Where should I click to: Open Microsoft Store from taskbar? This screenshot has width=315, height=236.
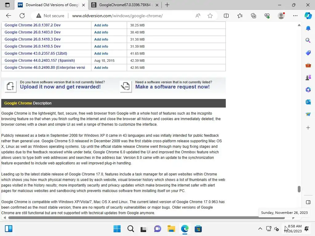click(198, 229)
